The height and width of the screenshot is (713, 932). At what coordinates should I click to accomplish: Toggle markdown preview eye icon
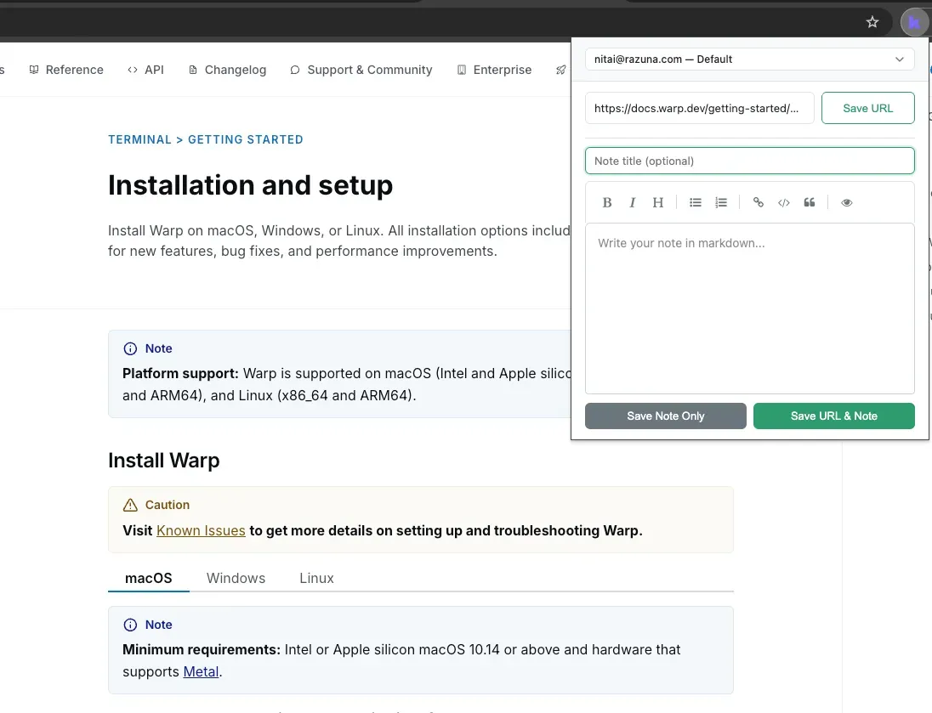coord(847,202)
